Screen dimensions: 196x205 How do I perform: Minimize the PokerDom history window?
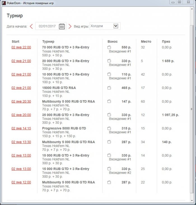(173, 2)
